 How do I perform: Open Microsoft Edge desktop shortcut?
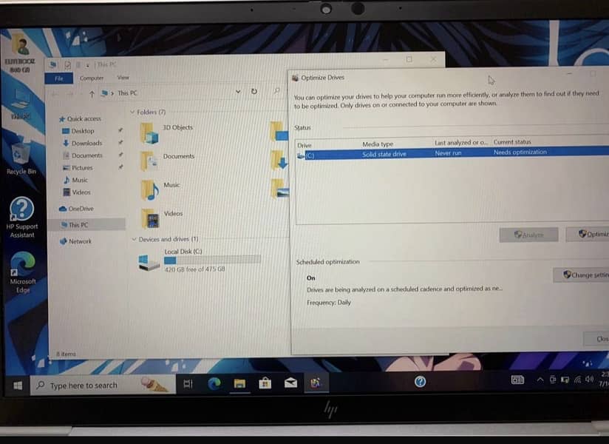coord(22,272)
